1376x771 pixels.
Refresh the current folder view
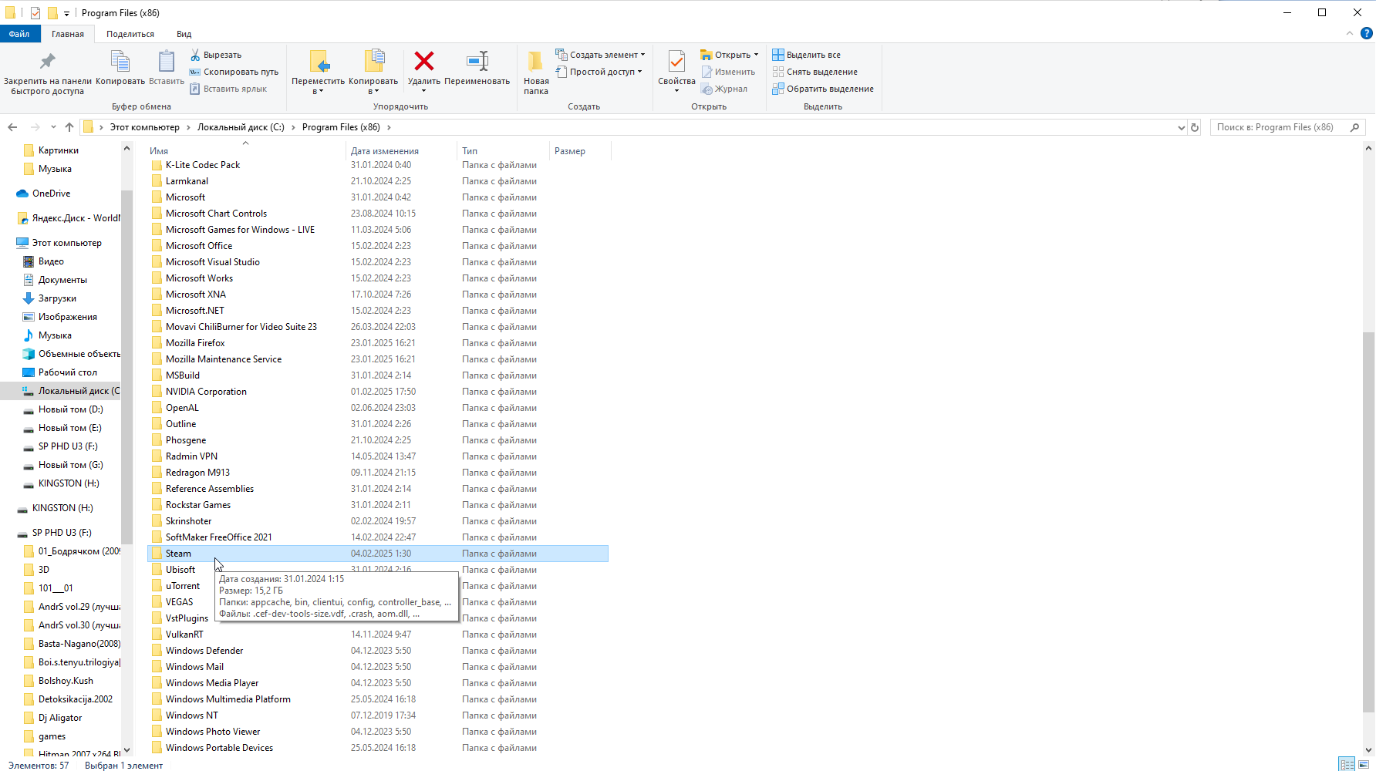pyautogui.click(x=1195, y=127)
